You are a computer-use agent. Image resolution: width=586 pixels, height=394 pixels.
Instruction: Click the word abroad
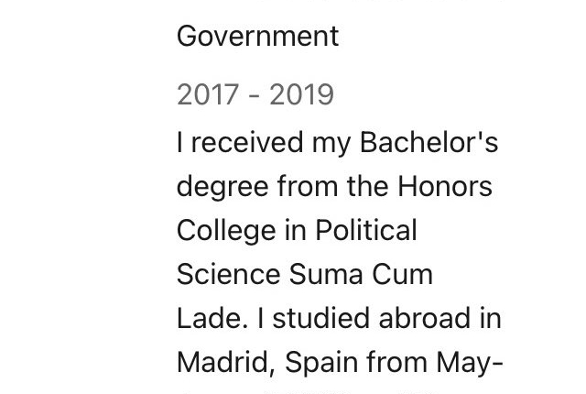(x=424, y=318)
